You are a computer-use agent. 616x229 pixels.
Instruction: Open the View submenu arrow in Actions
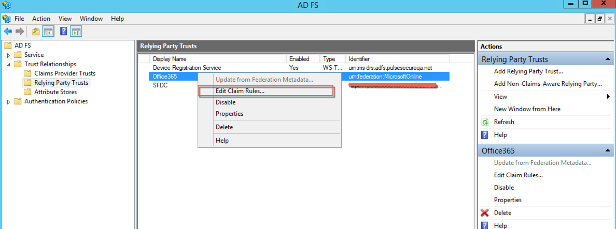(609, 97)
